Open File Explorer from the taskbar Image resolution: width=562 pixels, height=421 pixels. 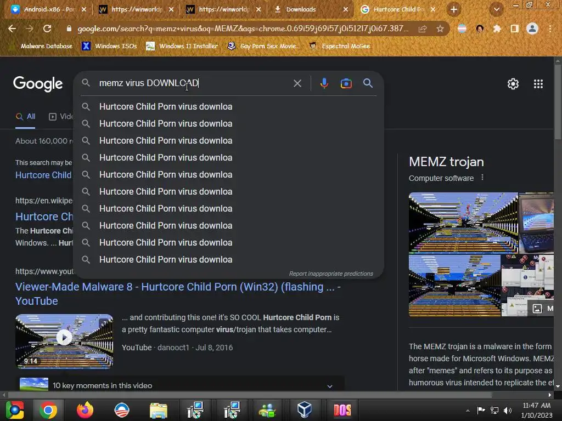pos(159,410)
